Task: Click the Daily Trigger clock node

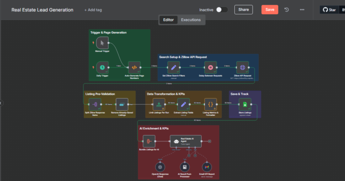Action: [103, 68]
